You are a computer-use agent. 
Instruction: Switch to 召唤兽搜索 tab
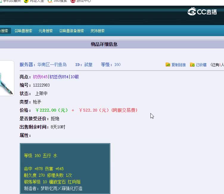point(23,31)
